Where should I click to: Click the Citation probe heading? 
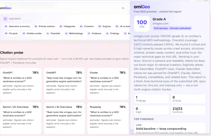pos(12,53)
